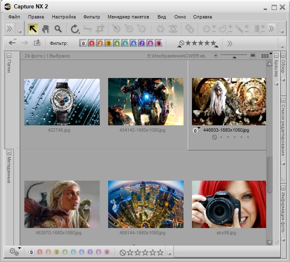Activate the Hand pan tool
The width and height of the screenshot is (290, 262).
[45, 29]
